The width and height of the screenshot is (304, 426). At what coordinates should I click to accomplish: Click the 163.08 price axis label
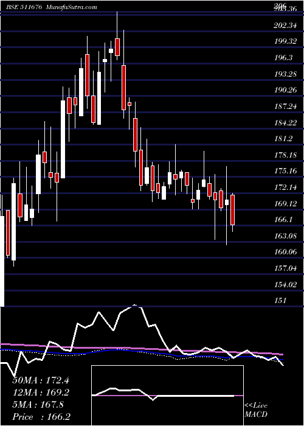[285, 236]
